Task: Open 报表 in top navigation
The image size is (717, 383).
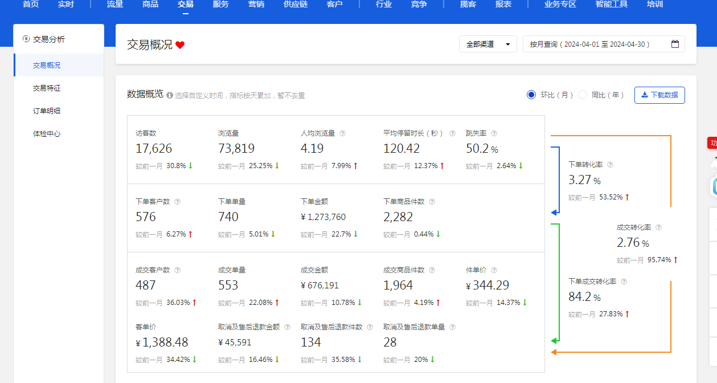Action: [503, 5]
